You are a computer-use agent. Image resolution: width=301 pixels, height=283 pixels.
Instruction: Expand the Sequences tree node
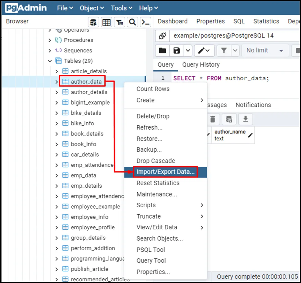coord(50,51)
